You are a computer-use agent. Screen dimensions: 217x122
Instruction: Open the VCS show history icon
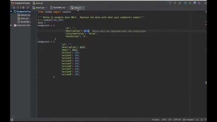tap(194, 3)
